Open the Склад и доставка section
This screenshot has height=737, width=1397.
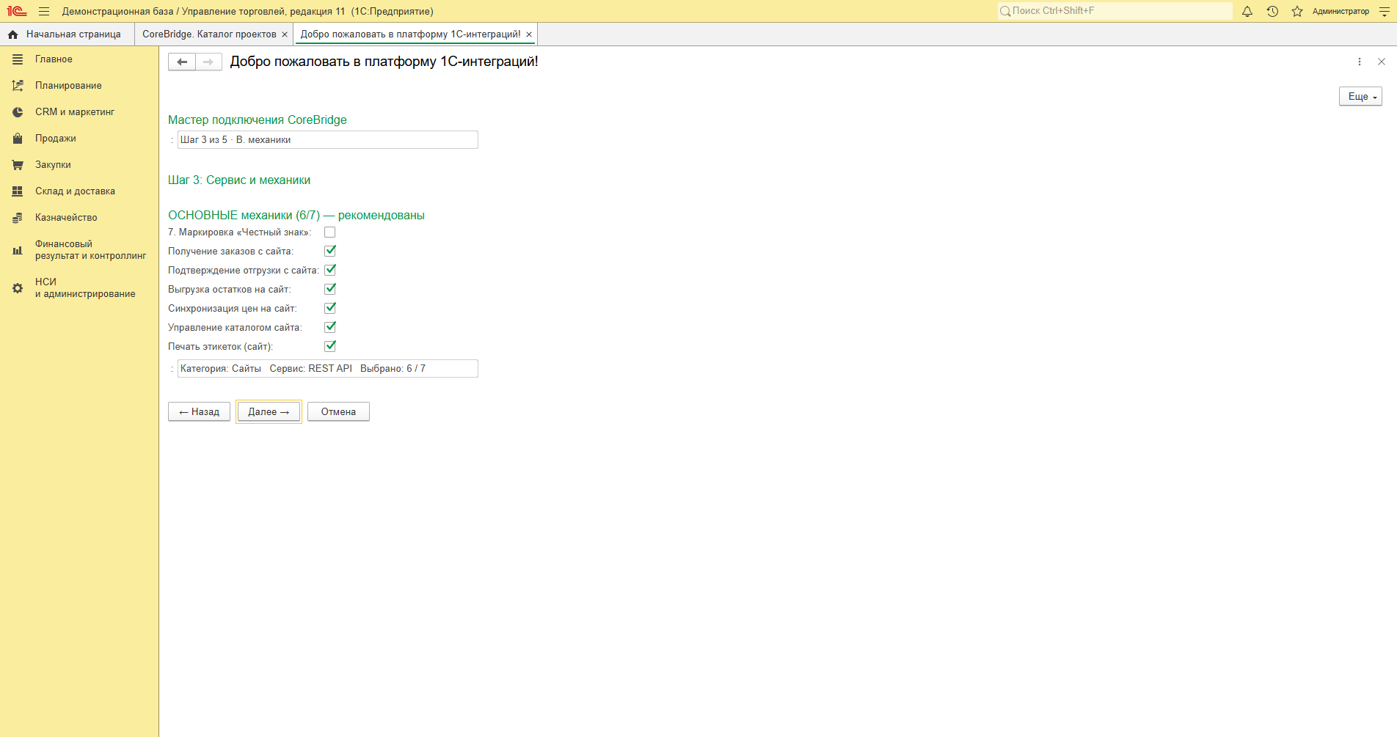click(x=75, y=191)
